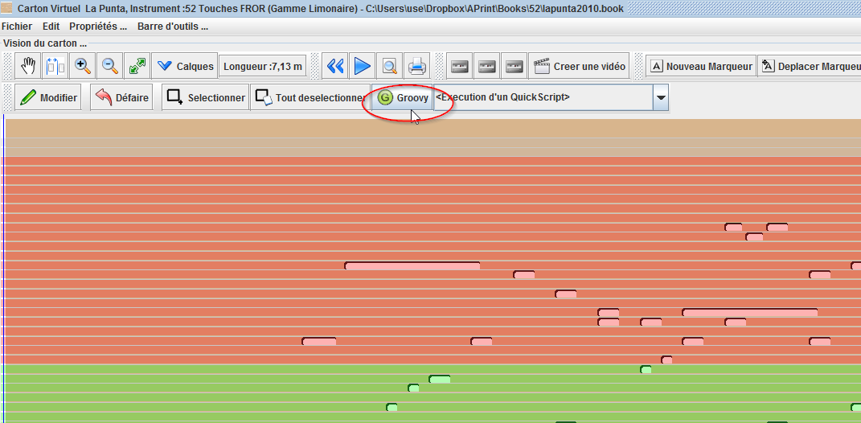The height and width of the screenshot is (423, 861).
Task: Click the first cassette-style icon
Action: coord(460,67)
